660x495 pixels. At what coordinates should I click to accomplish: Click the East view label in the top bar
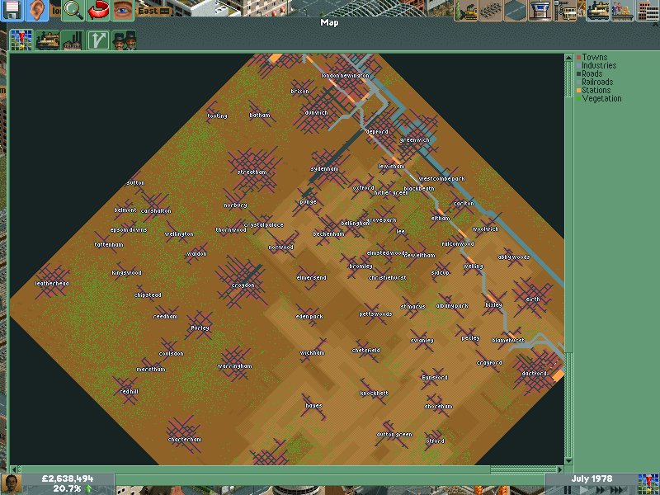148,11
